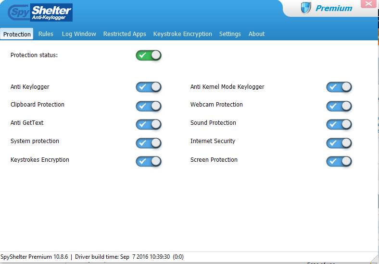
Task: Click the 'Driver build time' status text
Action: pos(129,257)
